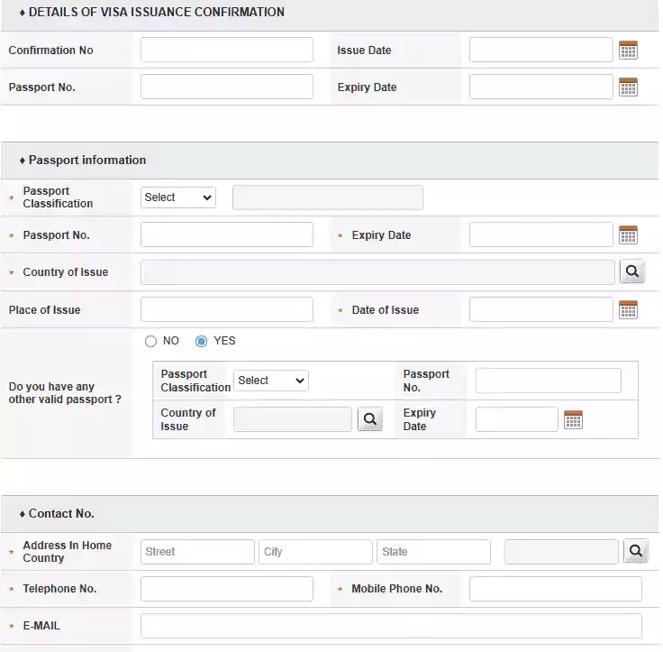The image size is (663, 652).
Task: Click 'Address In Home Country' label
Action: click(x=68, y=551)
